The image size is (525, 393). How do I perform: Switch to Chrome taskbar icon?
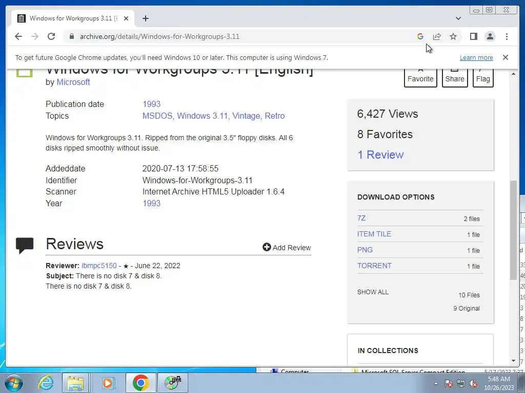coord(140,383)
